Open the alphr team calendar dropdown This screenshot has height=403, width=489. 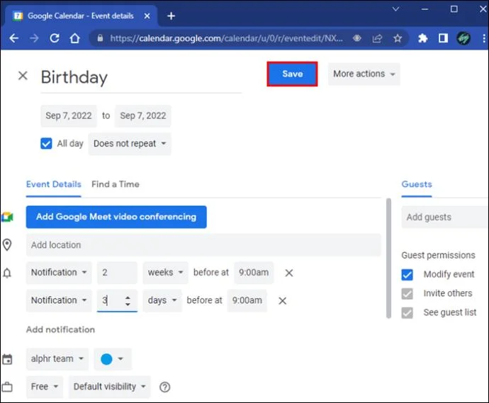click(57, 359)
